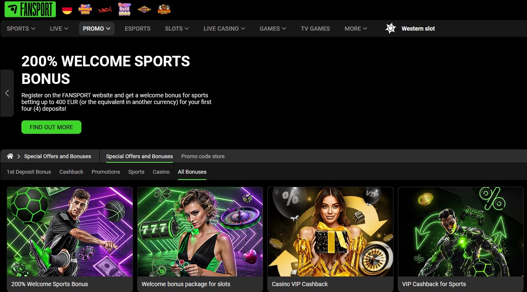
Task: Expand the LIVE CASINO menu
Action: [x=224, y=29]
